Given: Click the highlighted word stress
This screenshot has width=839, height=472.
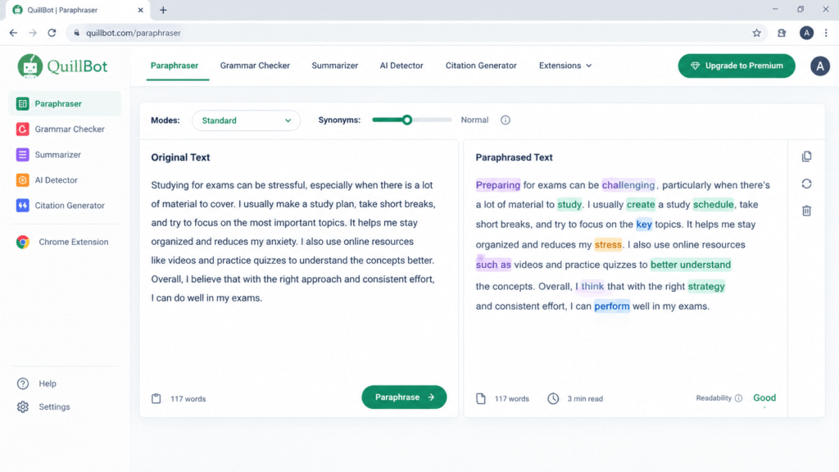Looking at the screenshot, I should 608,244.
